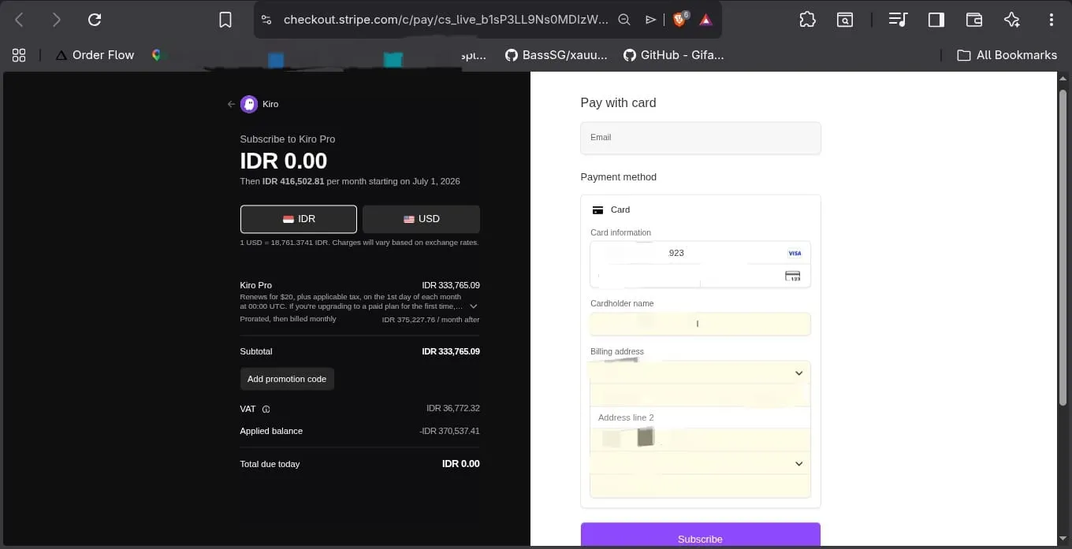Open Leo AI sparkle icon
This screenshot has height=549, width=1072.
pos(1012,20)
